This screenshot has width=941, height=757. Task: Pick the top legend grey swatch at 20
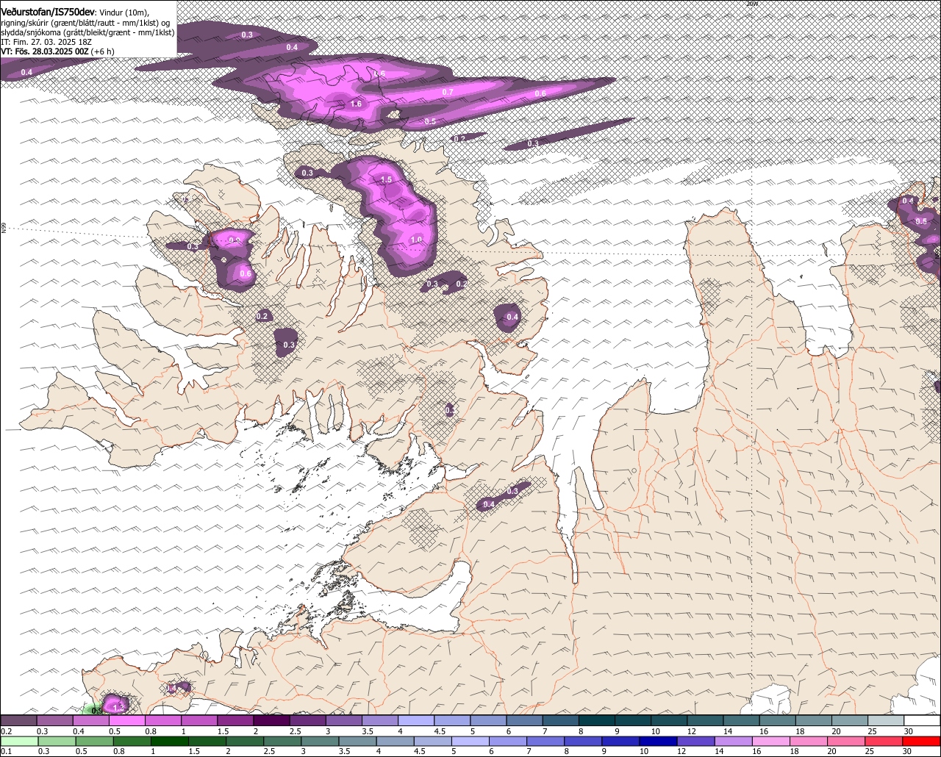850,721
